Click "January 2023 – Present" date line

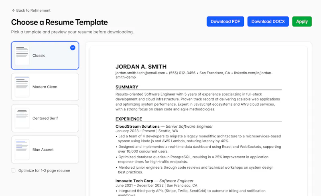(135, 131)
